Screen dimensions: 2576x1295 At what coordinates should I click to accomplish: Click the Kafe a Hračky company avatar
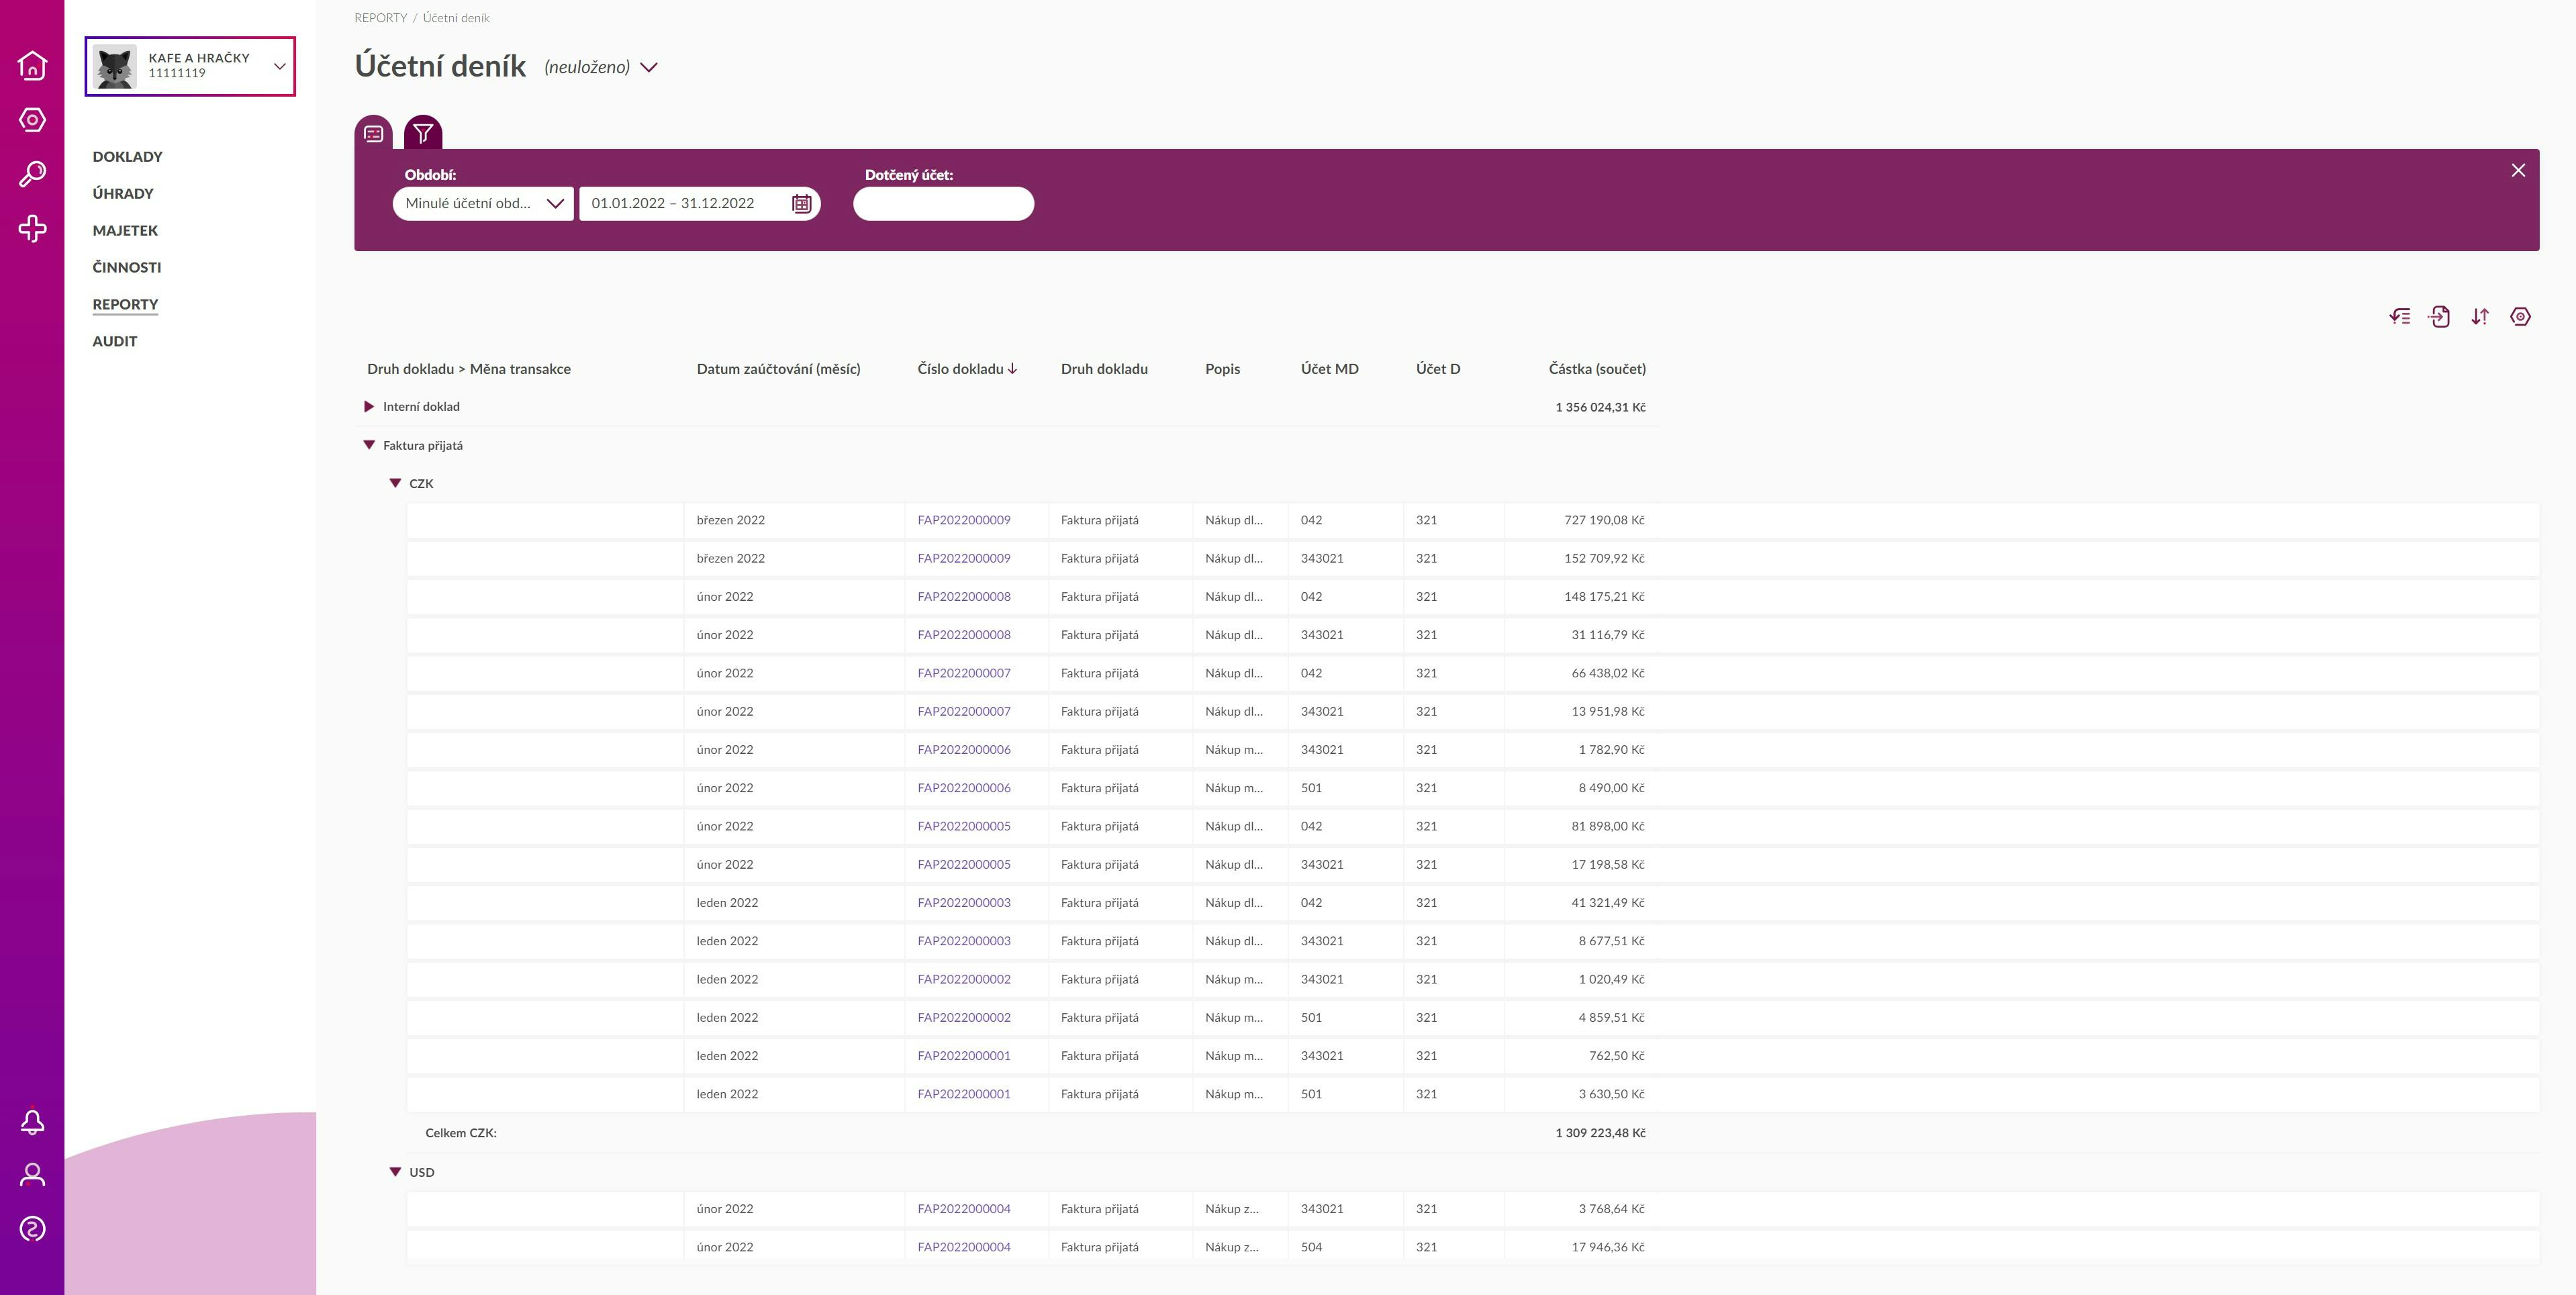(x=115, y=66)
